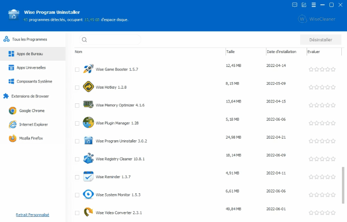Image resolution: width=347 pixels, height=222 pixels.
Task: Rate Wise Video Converter with fourth star
Action: click(328, 213)
